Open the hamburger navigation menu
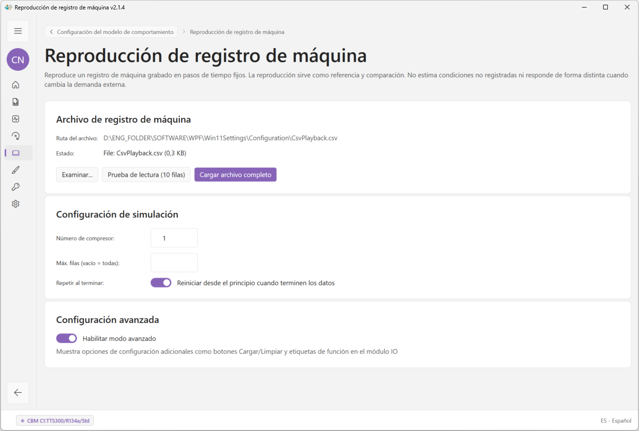The width and height of the screenshot is (639, 431). 18,31
